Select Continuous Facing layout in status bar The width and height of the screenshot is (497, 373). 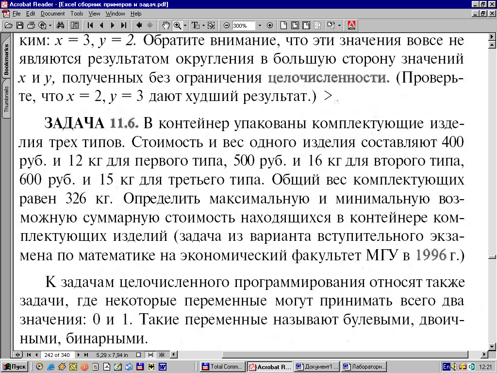pyautogui.click(x=162, y=355)
